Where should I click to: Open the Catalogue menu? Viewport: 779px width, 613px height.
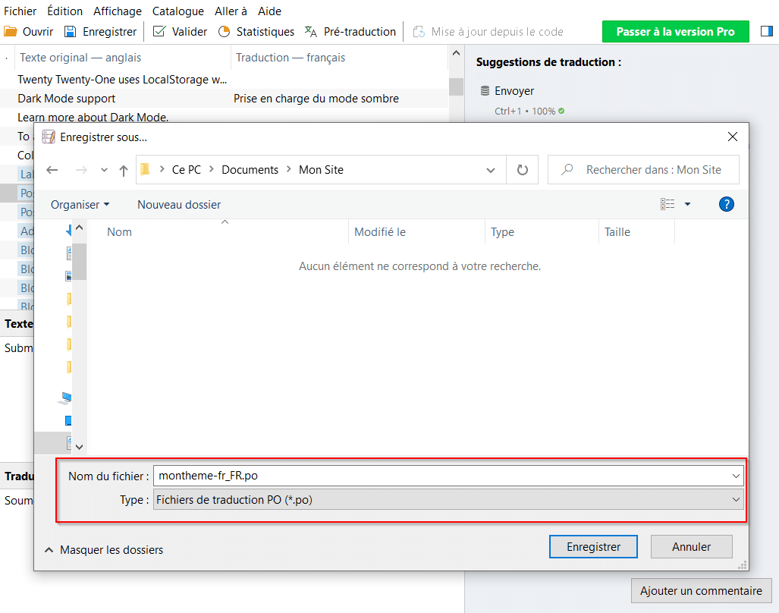click(177, 11)
